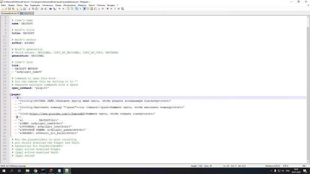The height and width of the screenshot is (174, 310).
Task: Switch to the second inactive document tab
Action: tap(27, 13)
